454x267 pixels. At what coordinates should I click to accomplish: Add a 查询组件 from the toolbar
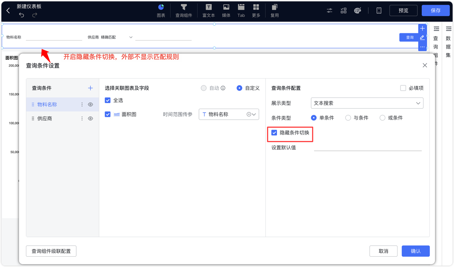[x=184, y=11]
